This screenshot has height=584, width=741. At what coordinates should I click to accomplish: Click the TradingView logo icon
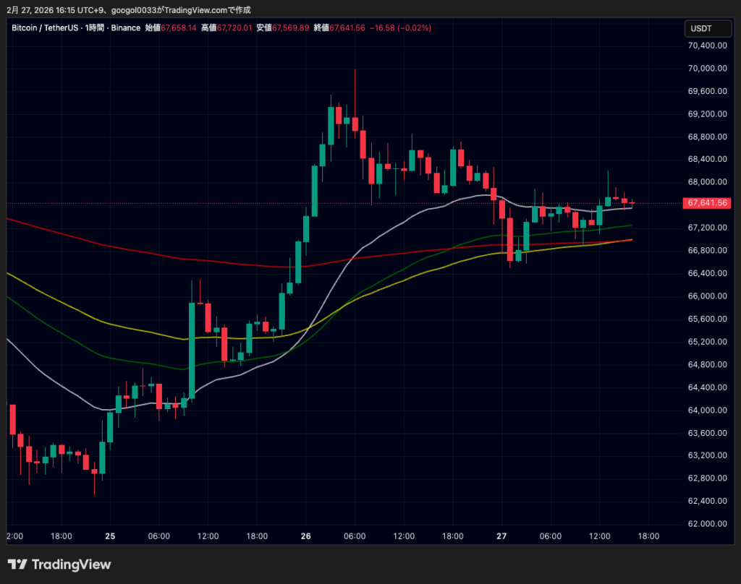(x=17, y=564)
